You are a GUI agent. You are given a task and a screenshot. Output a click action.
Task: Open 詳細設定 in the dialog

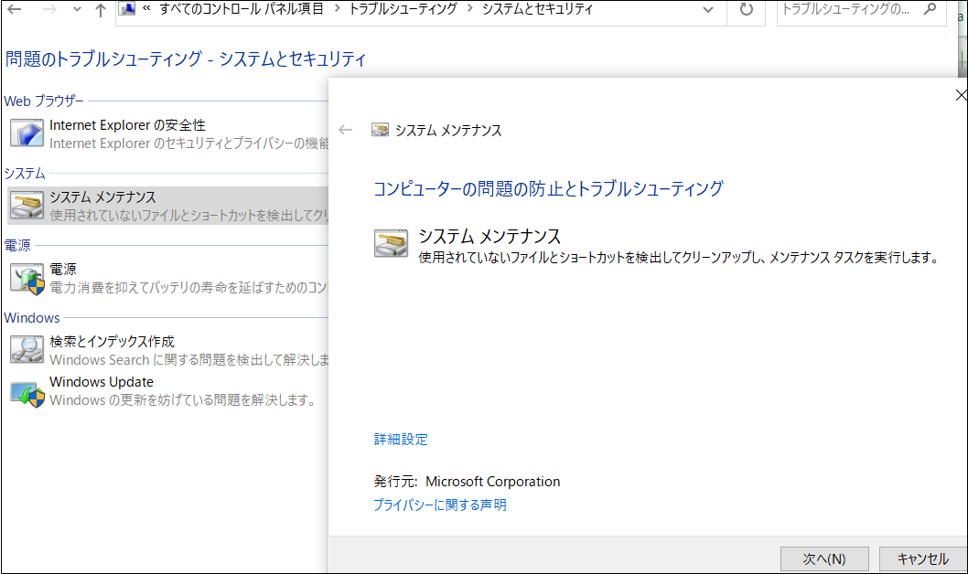point(401,439)
